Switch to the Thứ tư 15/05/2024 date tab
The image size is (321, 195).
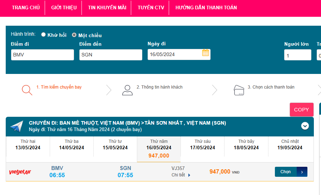pyautogui.click(x=115, y=145)
